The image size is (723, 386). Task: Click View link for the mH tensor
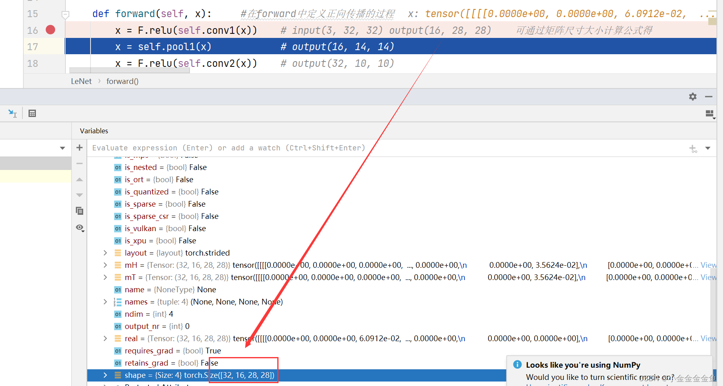[708, 265]
